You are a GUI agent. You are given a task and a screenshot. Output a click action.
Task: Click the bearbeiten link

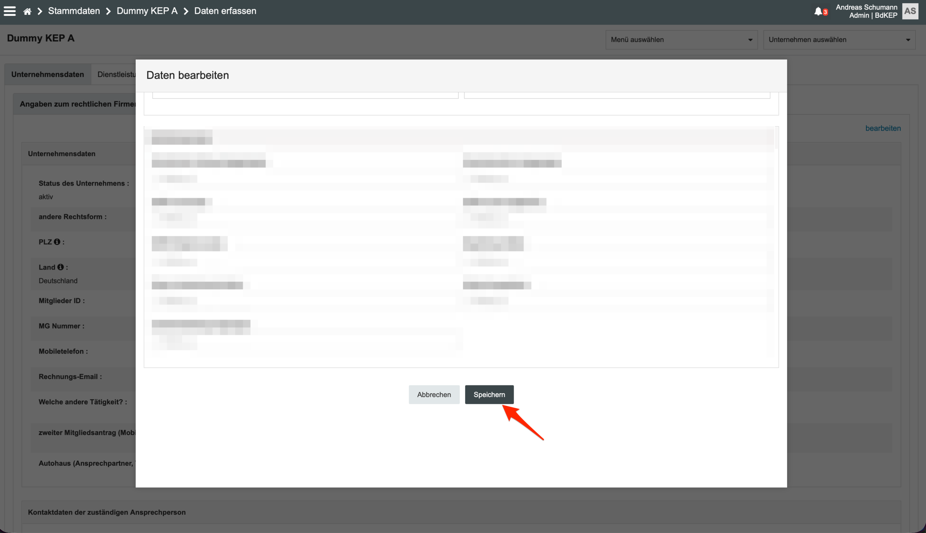point(883,128)
